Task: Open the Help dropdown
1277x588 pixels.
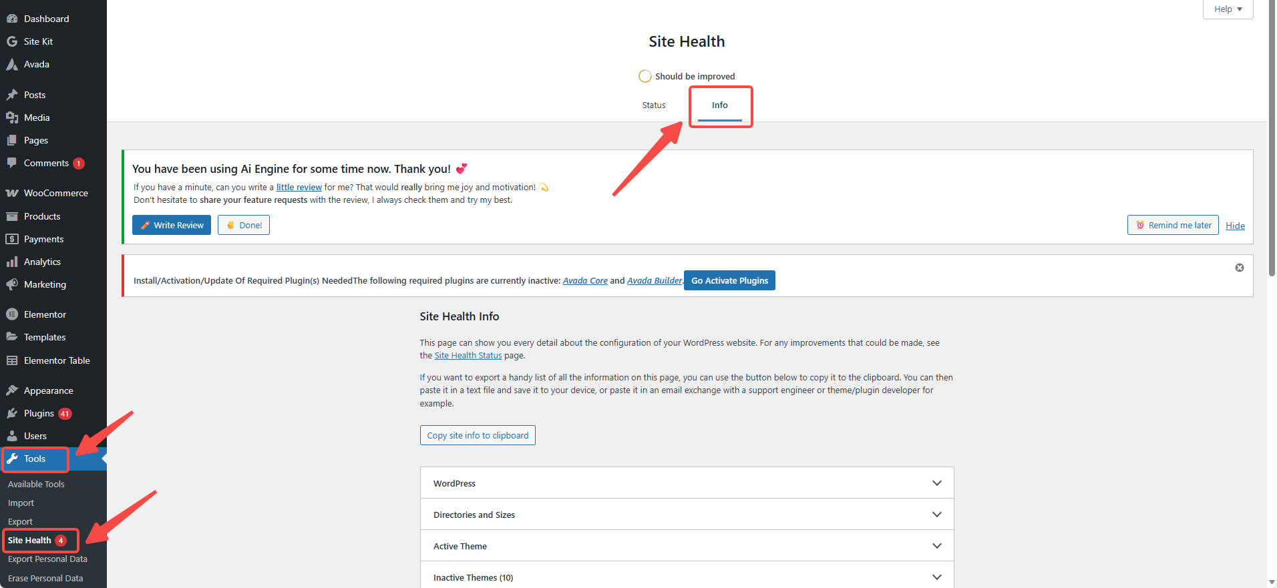Action: pyautogui.click(x=1228, y=9)
